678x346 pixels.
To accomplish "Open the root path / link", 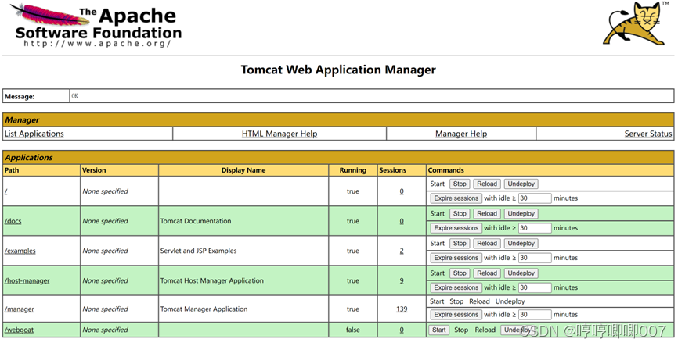I will point(5,191).
